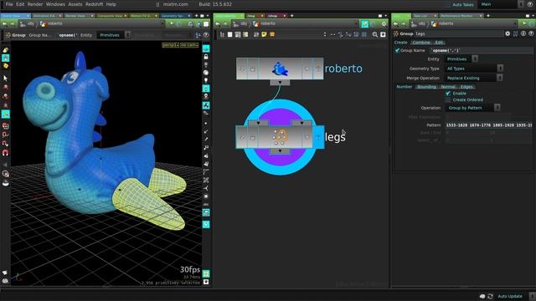Click the highlighted cyan pin icon in network pane
The width and height of the screenshot is (536, 301).
pos(365,23)
